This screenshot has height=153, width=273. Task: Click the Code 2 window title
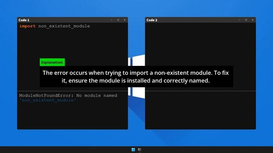(152, 20)
